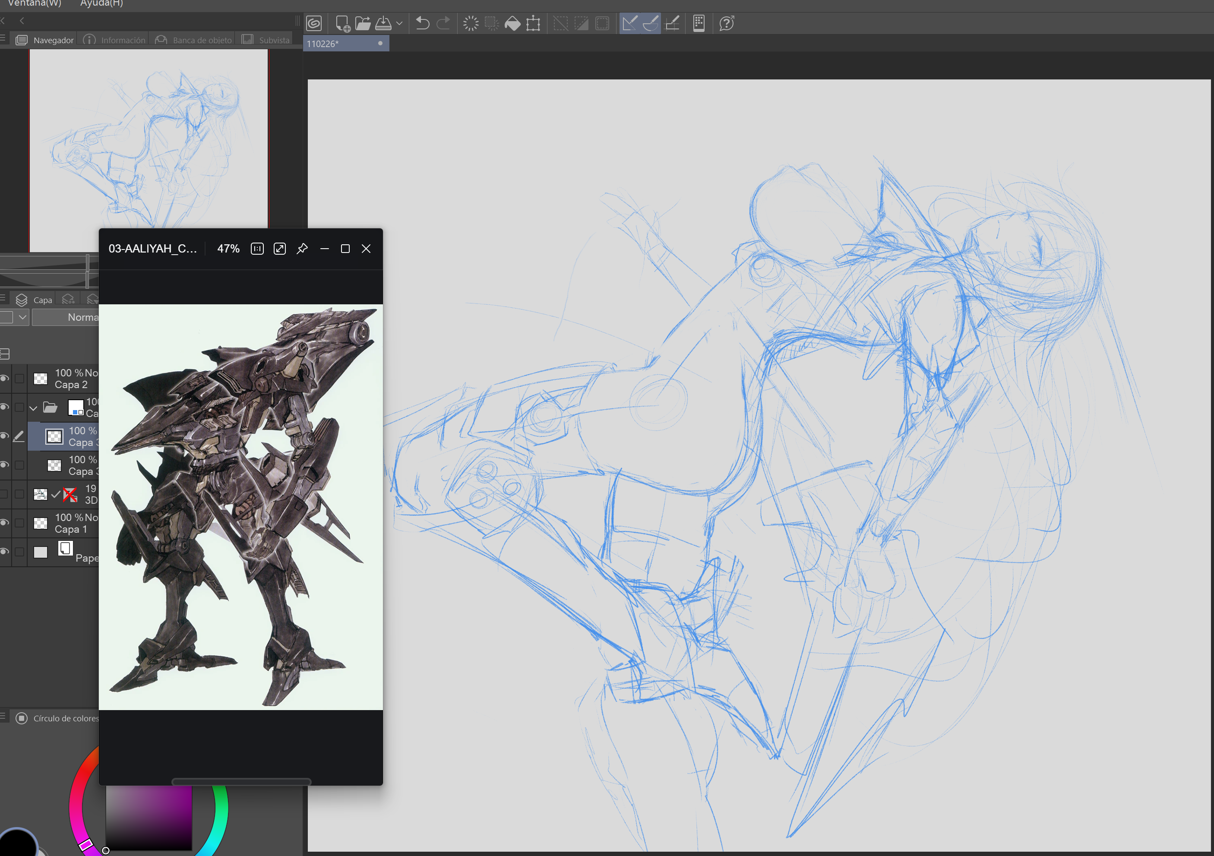This screenshot has height=856, width=1214.
Task: Toggle Snap to Ruler
Action: point(629,23)
